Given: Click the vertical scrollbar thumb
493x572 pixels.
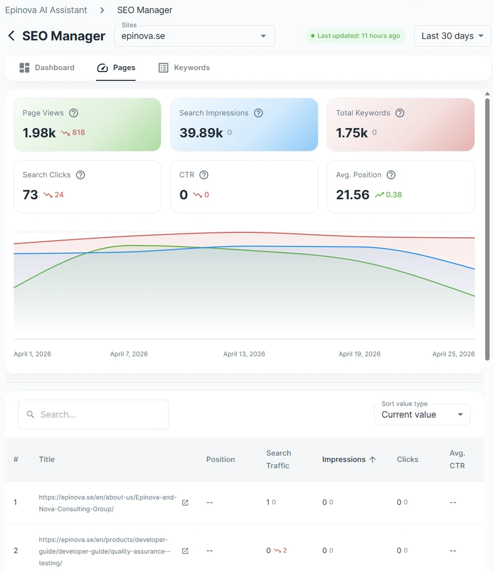Looking at the screenshot, I should click(x=487, y=229).
